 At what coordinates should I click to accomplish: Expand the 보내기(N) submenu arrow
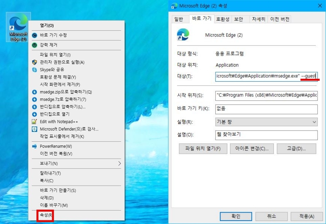tap(119, 163)
